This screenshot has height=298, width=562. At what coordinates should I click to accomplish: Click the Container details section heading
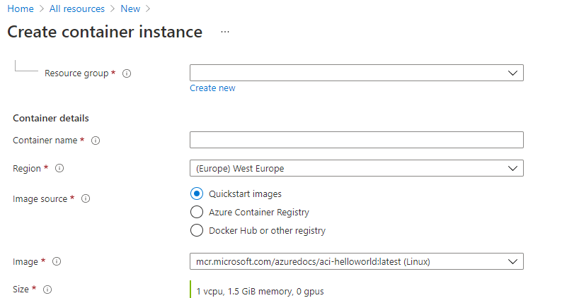click(x=51, y=119)
